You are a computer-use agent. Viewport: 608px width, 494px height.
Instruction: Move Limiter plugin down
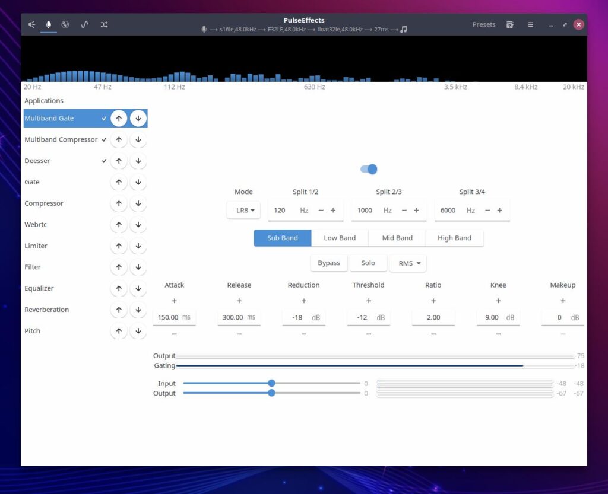[138, 246]
